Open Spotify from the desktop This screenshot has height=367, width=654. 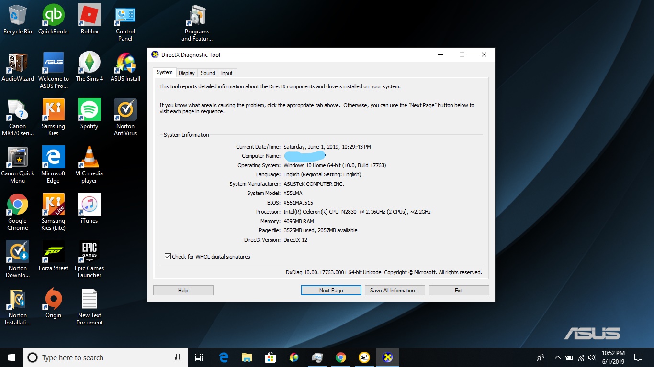click(x=90, y=115)
